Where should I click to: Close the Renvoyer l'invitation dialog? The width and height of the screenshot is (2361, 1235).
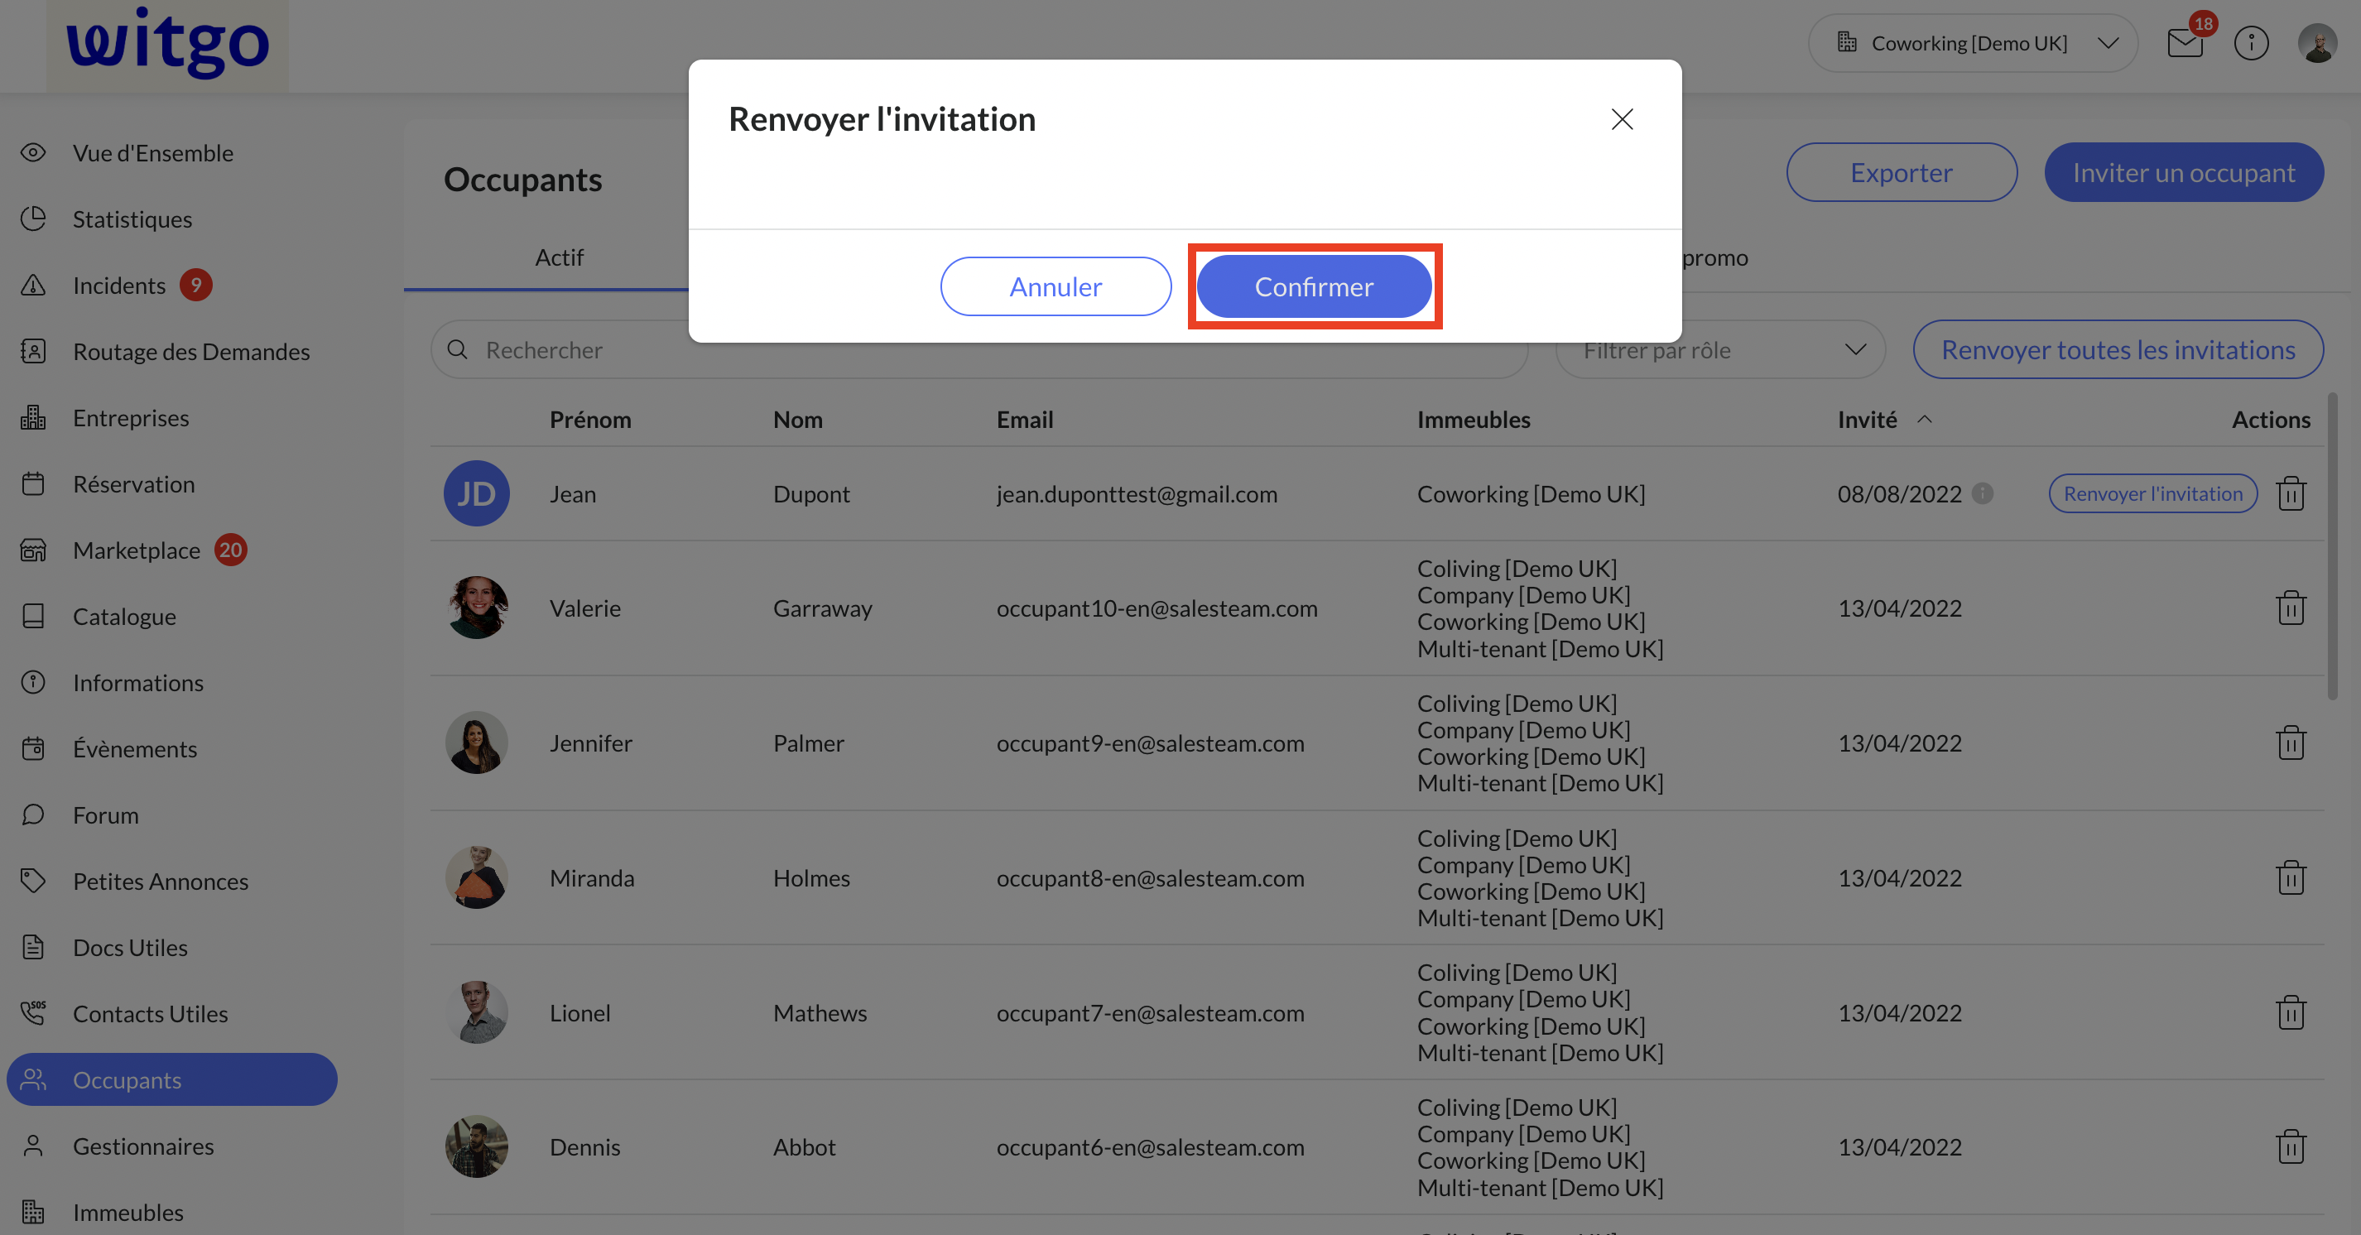tap(1622, 119)
